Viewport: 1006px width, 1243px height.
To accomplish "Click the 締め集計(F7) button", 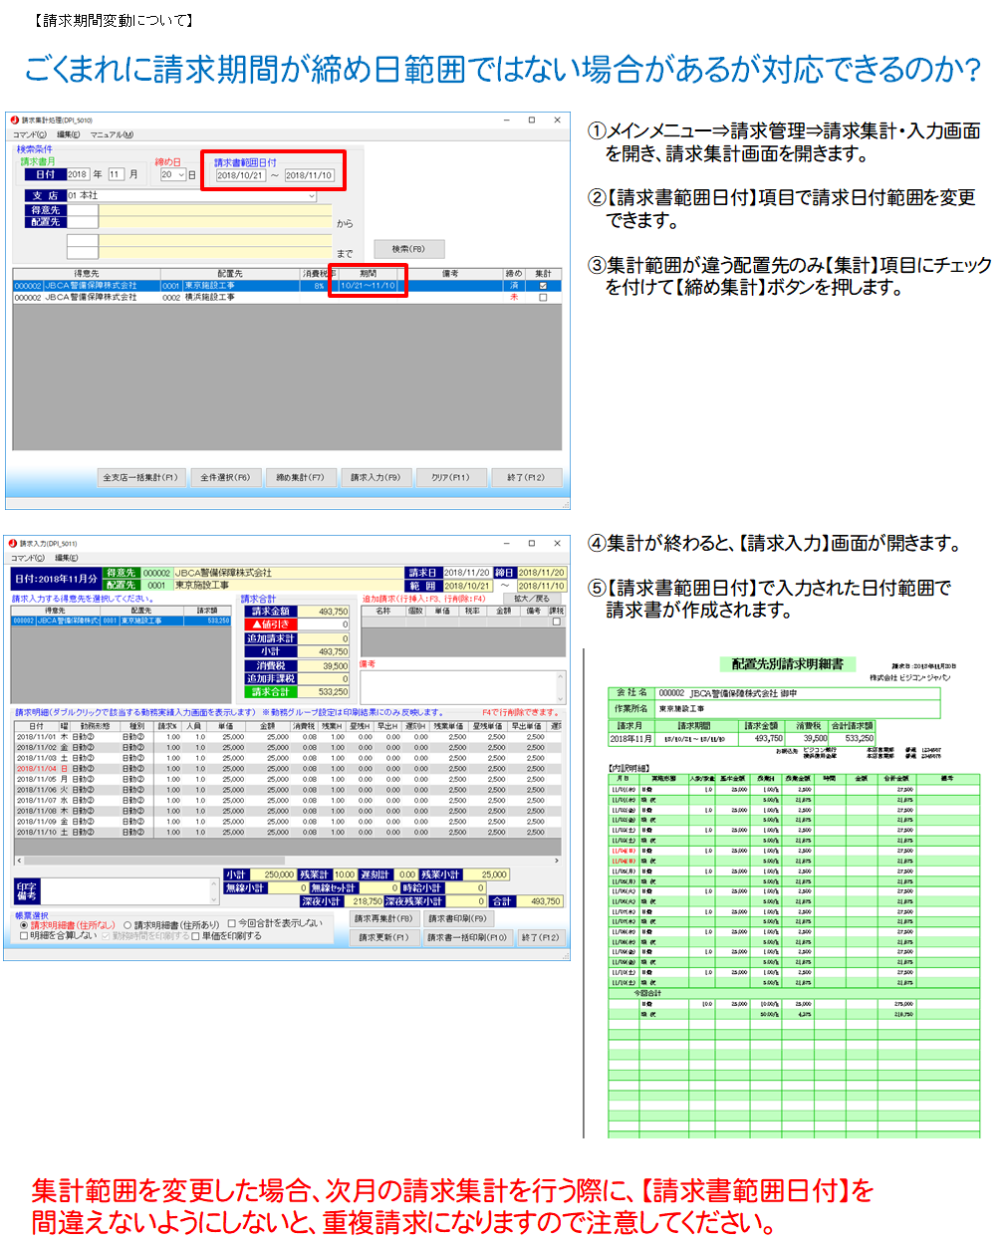I will [x=300, y=478].
